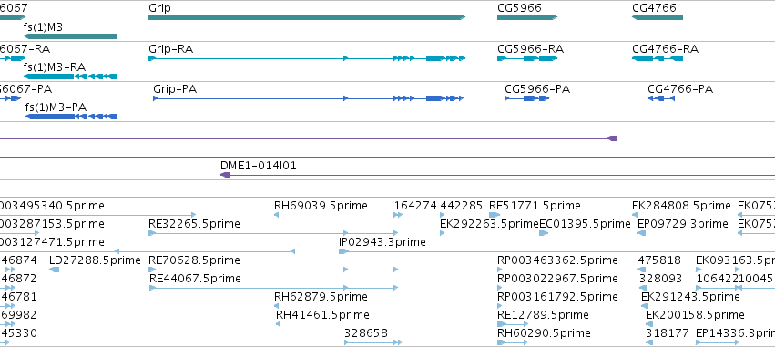
Task: Select the RE51771.5prime EST glyph
Action: 495,215
